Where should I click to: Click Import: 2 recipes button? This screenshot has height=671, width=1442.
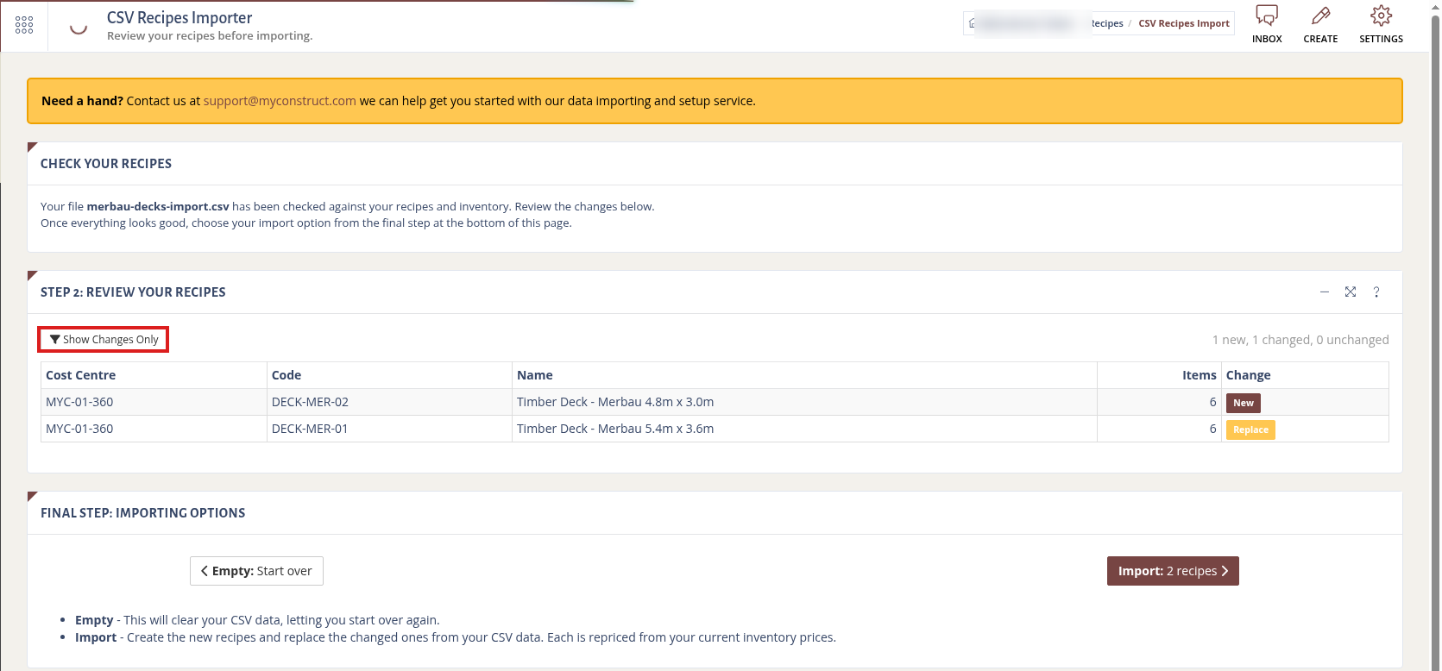1173,571
